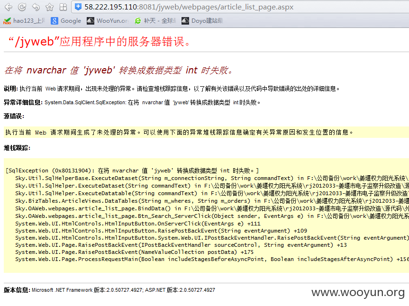
Task: Open the hao123 bookmark
Action: 24,20
